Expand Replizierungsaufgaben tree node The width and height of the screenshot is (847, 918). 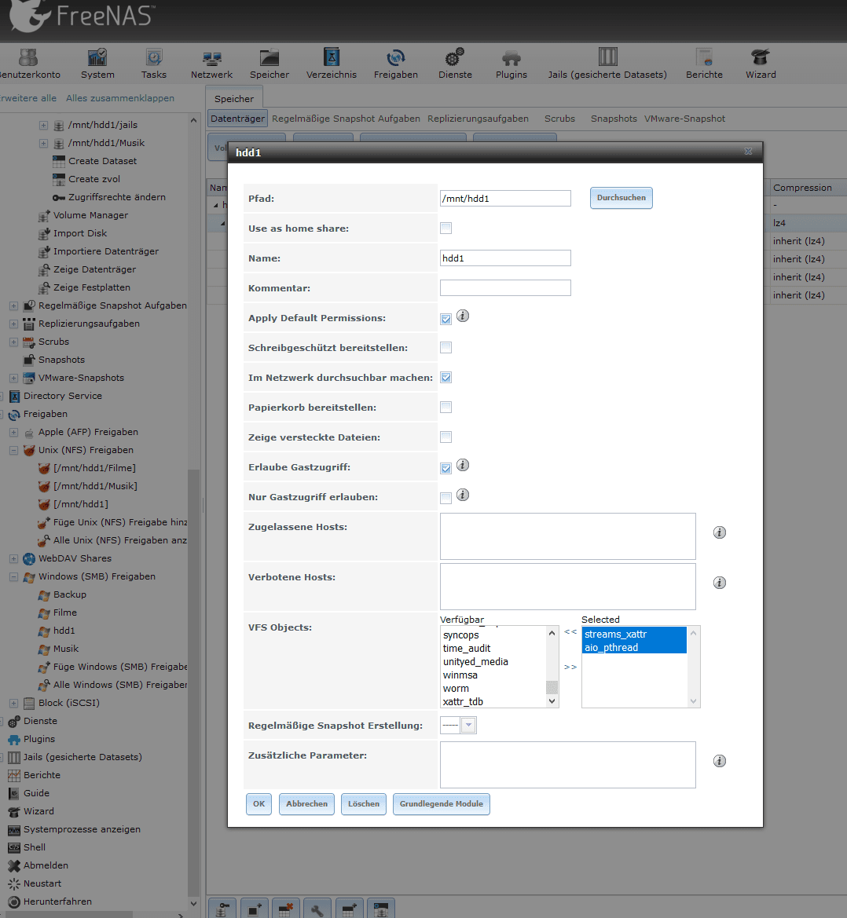(x=13, y=324)
